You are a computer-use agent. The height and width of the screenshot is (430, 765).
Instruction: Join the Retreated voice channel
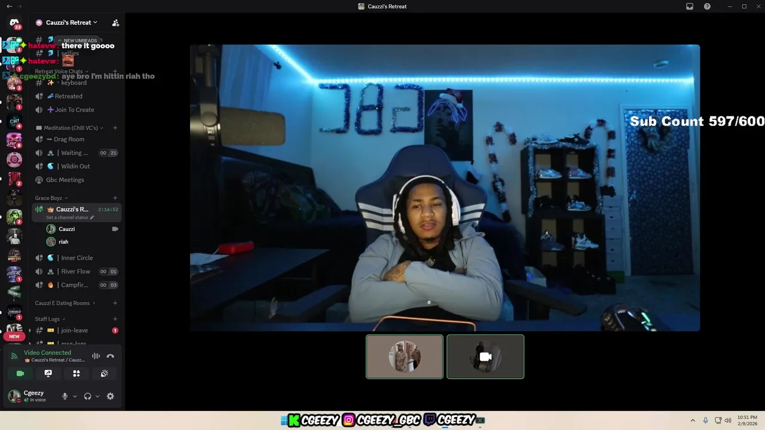tap(76, 96)
